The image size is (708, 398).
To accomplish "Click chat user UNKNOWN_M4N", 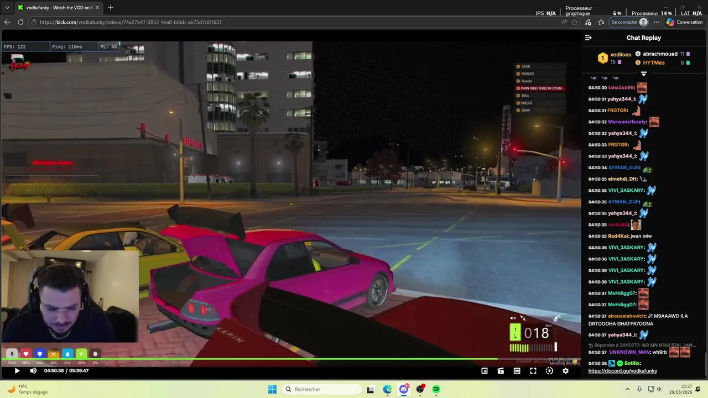I will 629,352.
